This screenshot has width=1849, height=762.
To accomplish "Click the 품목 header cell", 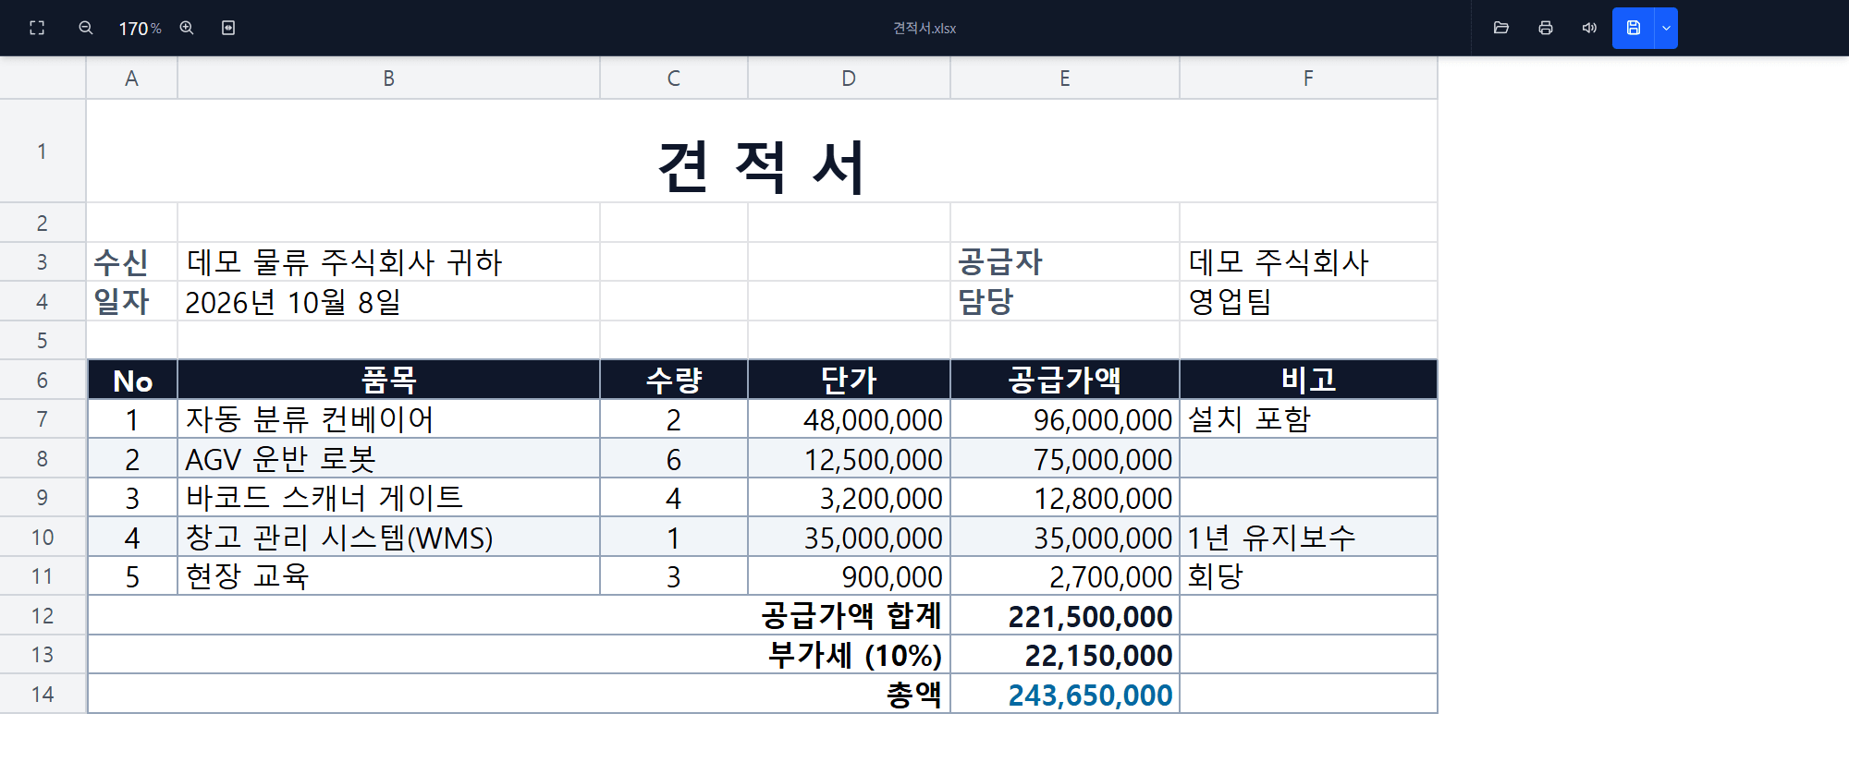I will click(389, 380).
